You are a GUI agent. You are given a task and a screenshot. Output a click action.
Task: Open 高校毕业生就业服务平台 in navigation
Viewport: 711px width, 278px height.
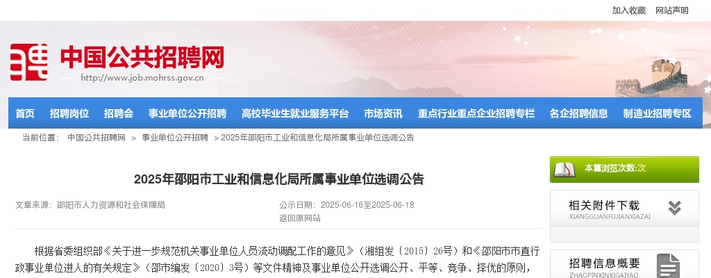(295, 113)
